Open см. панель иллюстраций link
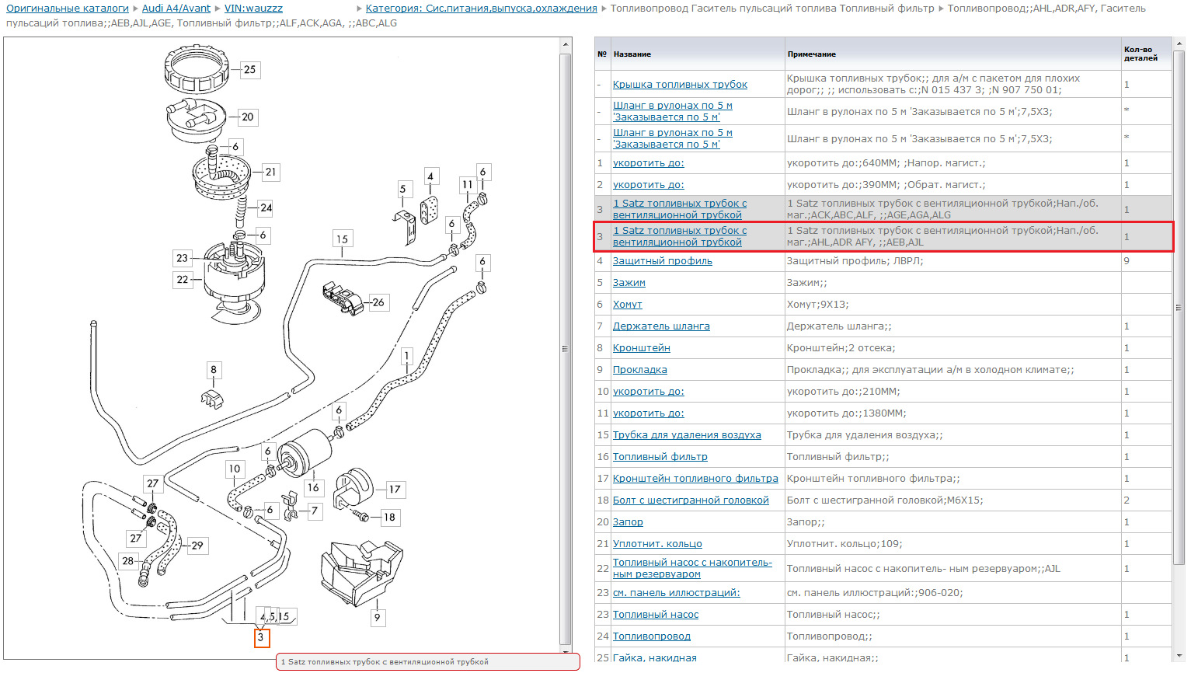This screenshot has height=673, width=1191. [x=676, y=593]
